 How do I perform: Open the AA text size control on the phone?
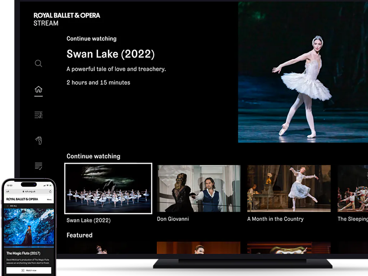tap(8, 192)
